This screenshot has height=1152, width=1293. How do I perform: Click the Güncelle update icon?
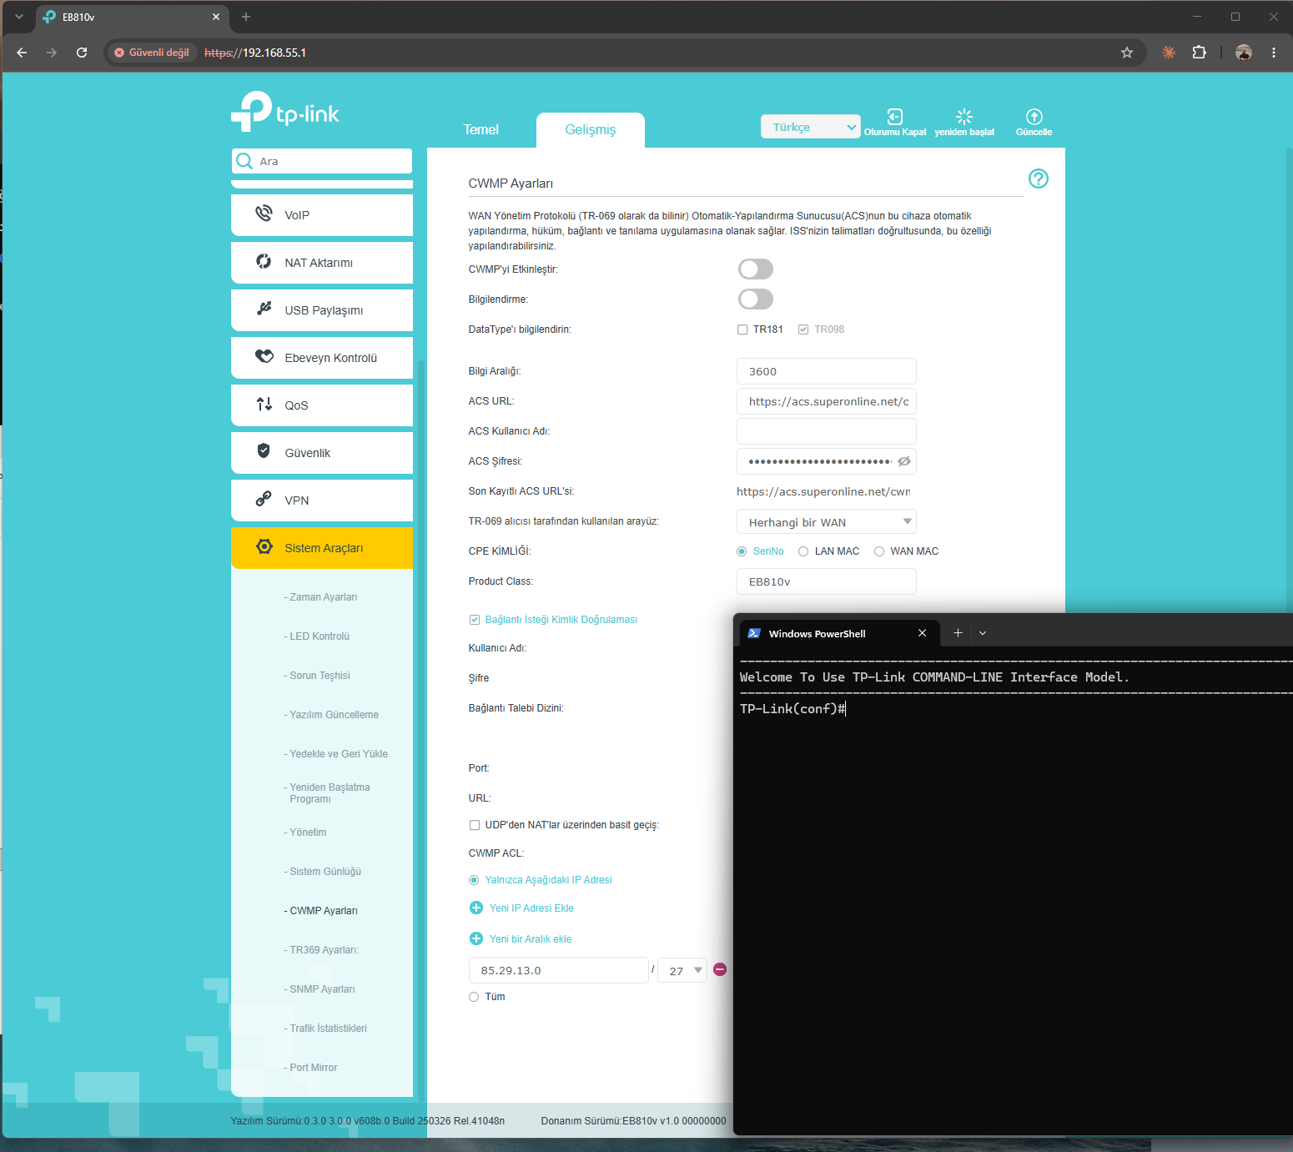click(x=1034, y=117)
